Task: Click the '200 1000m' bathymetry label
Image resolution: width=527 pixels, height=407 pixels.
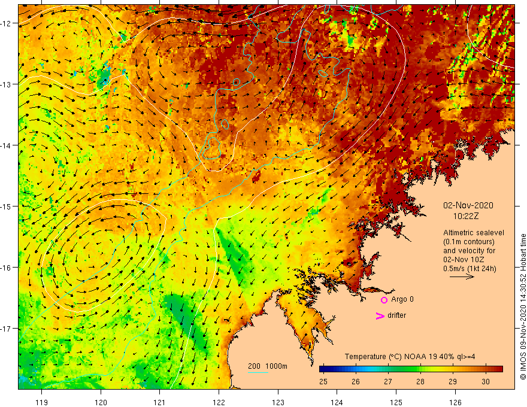Action: pos(268,366)
